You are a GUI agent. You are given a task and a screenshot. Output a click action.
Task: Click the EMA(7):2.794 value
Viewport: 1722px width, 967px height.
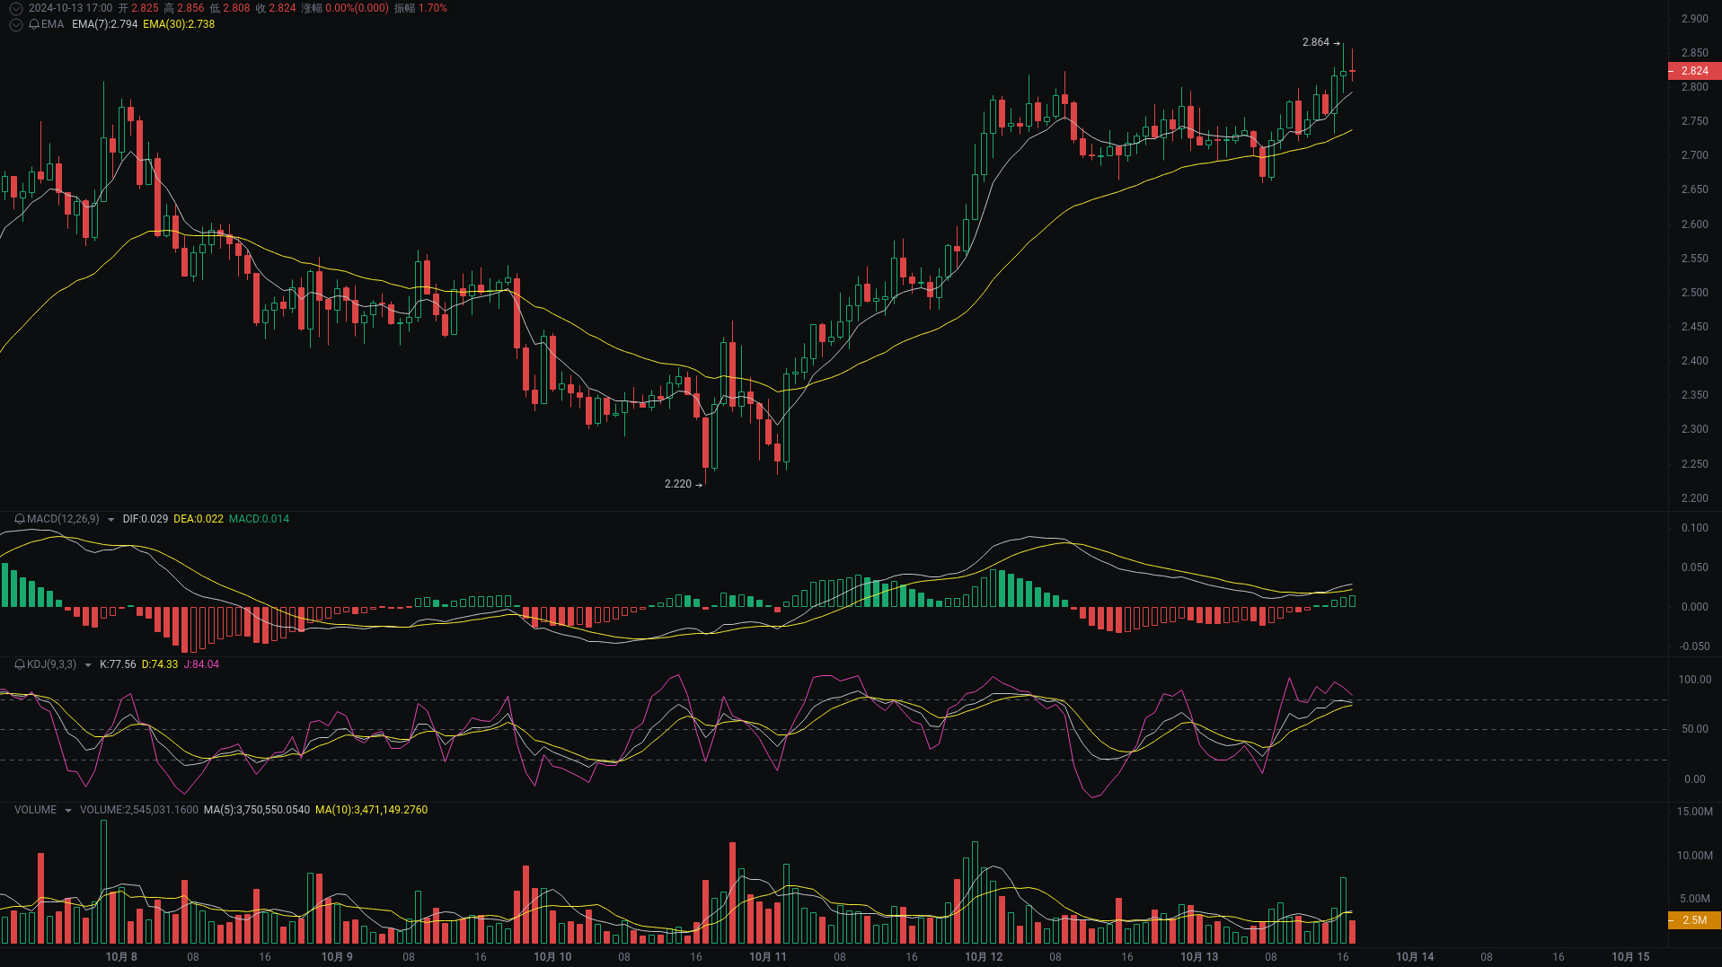tap(105, 24)
